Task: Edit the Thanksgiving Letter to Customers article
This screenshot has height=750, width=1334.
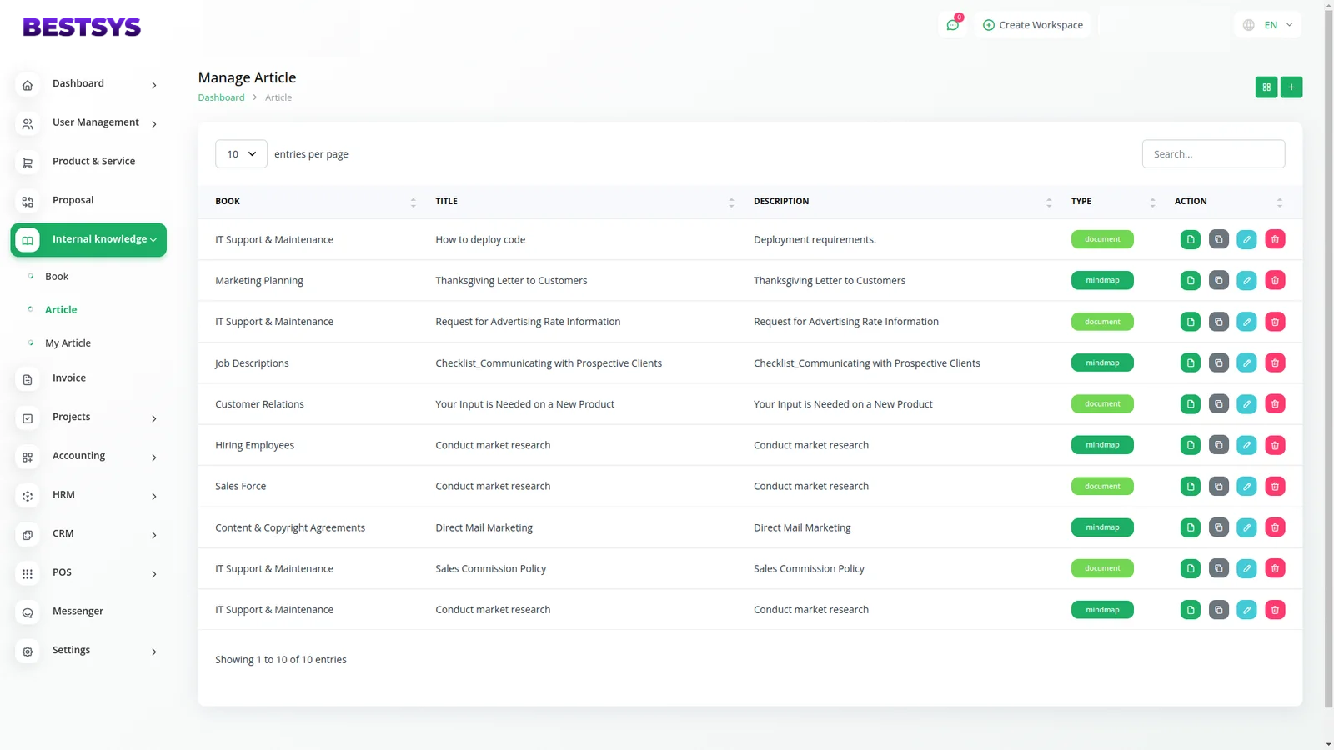Action: tap(1246, 281)
